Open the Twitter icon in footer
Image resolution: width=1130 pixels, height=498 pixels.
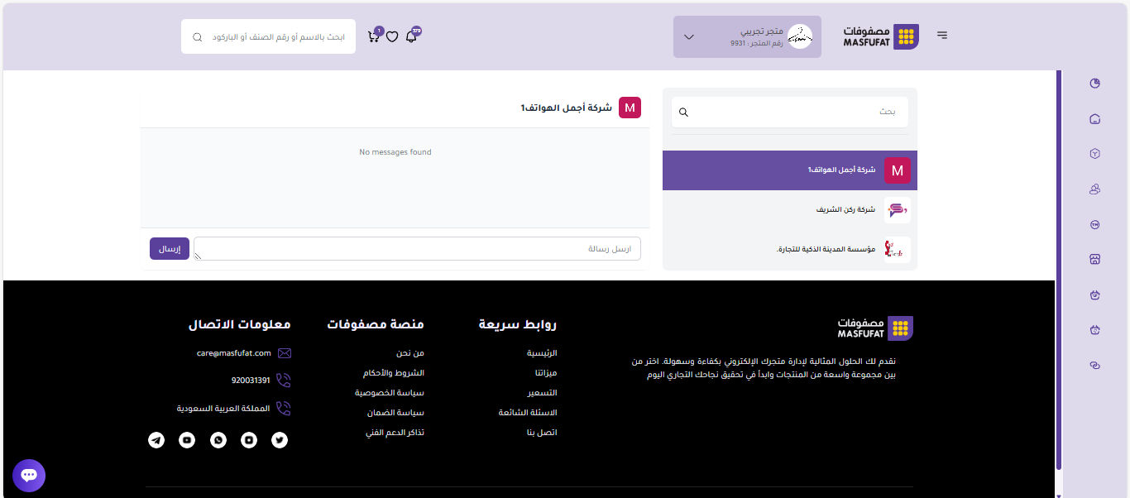[x=280, y=440]
